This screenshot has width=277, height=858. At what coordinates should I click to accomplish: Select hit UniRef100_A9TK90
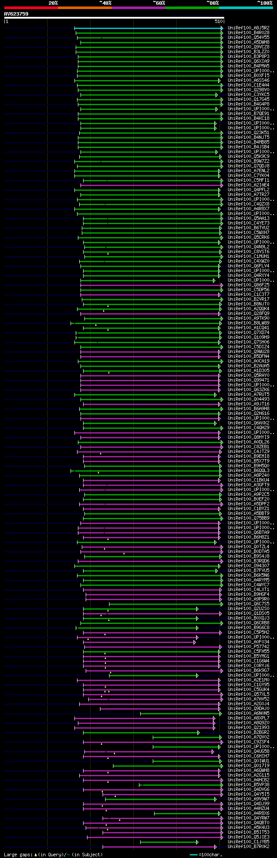(x=249, y=318)
